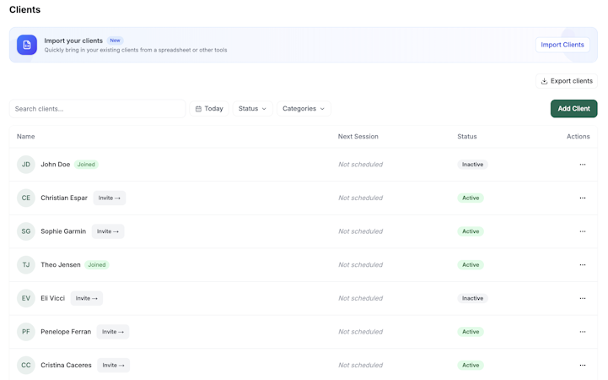This screenshot has width=608, height=380.
Task: Open actions menu for Cristina Caceres
Action: click(583, 366)
